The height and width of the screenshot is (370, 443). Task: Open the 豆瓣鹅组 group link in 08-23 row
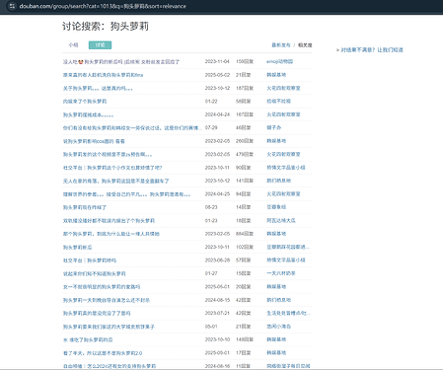pyautogui.click(x=276, y=207)
